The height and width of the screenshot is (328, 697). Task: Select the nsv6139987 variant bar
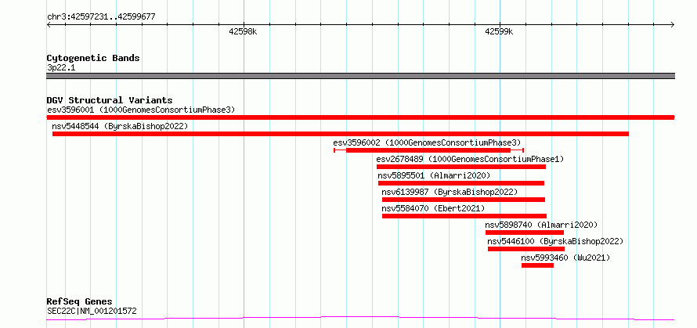coord(463,200)
